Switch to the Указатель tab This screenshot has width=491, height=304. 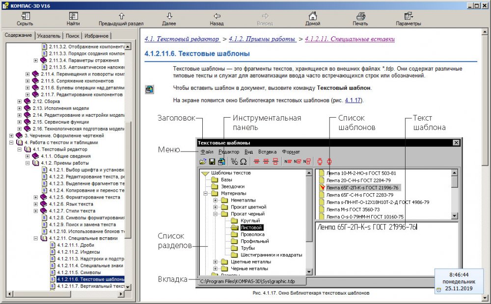[49, 36]
